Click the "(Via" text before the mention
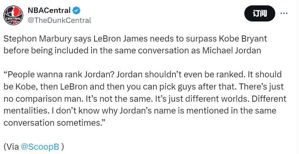Viewport: 299px width, 154px height. click(11, 147)
